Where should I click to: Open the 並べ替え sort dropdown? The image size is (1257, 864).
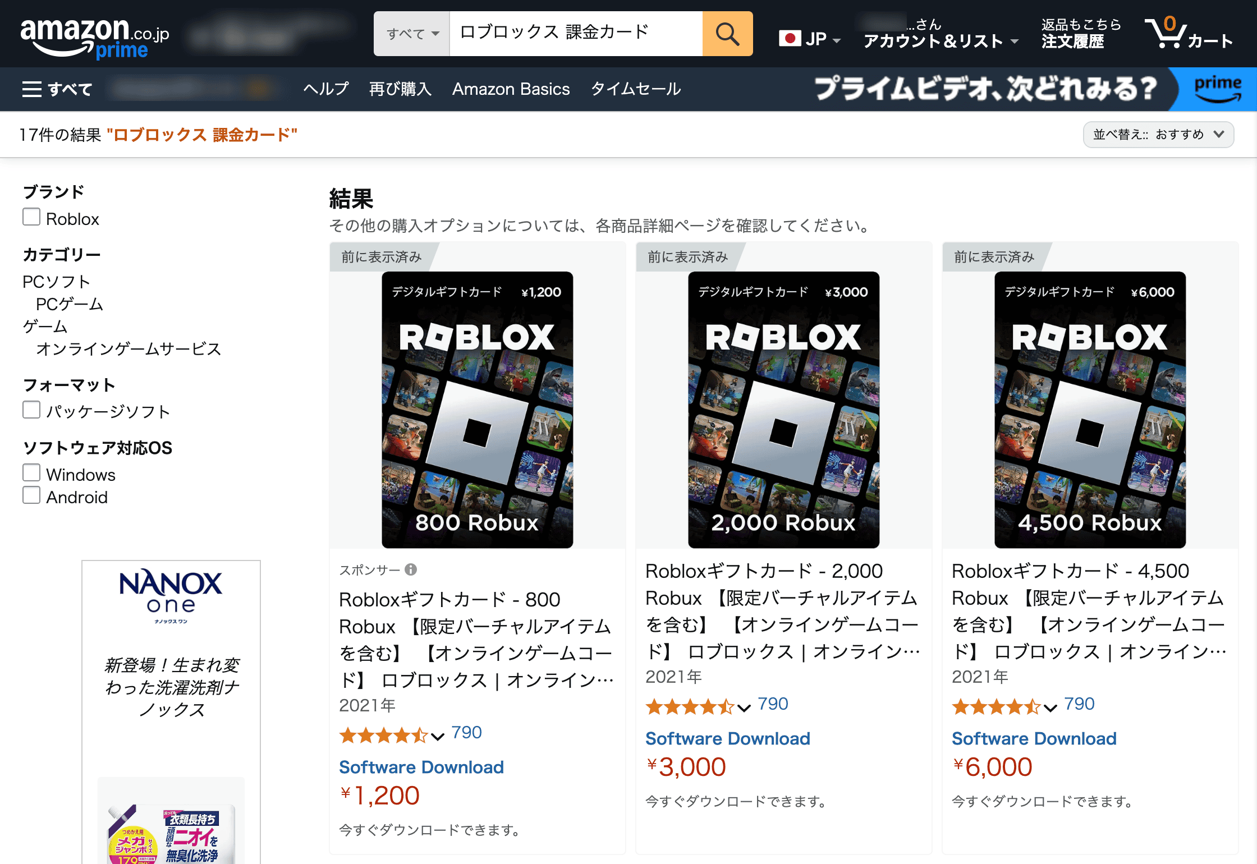pyautogui.click(x=1158, y=135)
